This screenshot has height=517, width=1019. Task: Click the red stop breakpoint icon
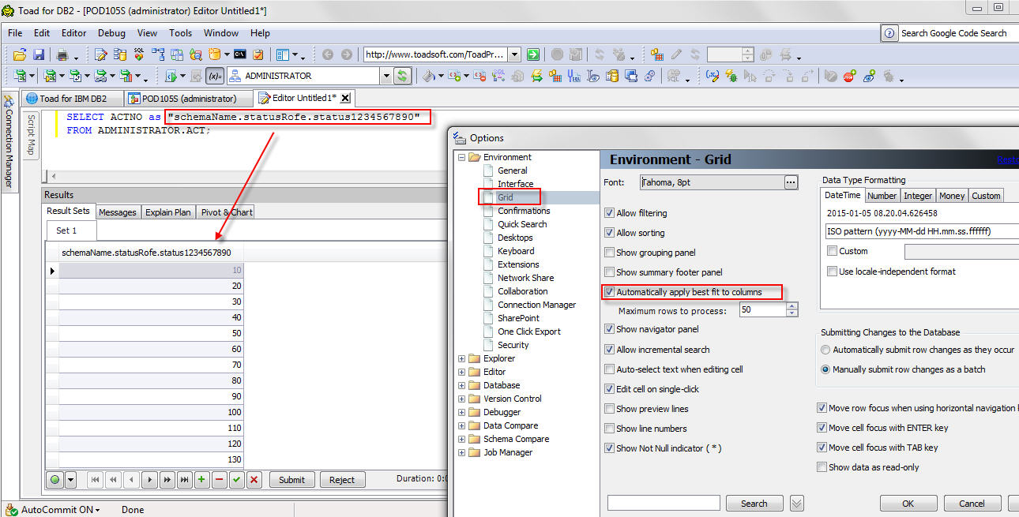[x=849, y=76]
